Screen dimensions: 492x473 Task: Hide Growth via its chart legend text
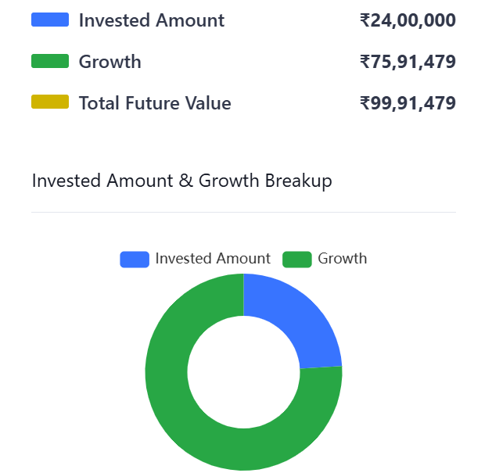coord(342,259)
